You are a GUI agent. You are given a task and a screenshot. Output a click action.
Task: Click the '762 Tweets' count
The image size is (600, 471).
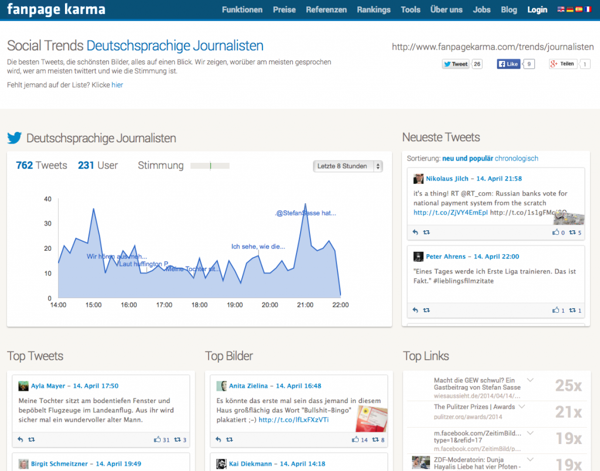click(x=42, y=165)
